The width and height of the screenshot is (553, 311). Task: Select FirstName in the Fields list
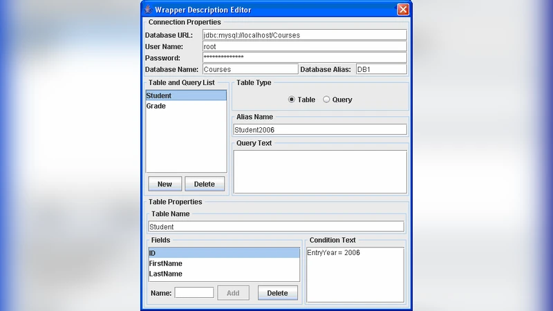(x=224, y=263)
